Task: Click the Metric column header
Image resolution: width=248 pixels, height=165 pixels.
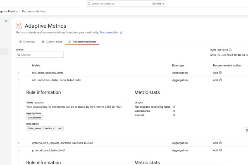Action: click(36, 65)
